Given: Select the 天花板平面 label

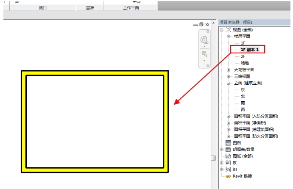Looking at the screenshot, I should pos(244,69).
